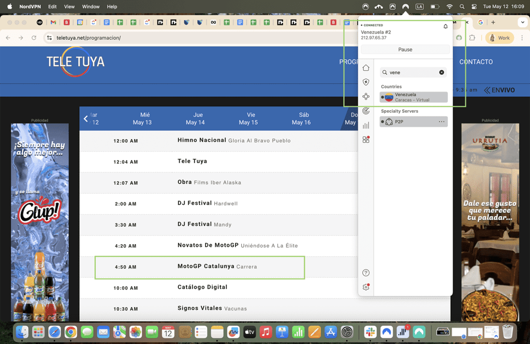Focus the NordVPN server search field
This screenshot has height=344, width=530.
pyautogui.click(x=413, y=72)
